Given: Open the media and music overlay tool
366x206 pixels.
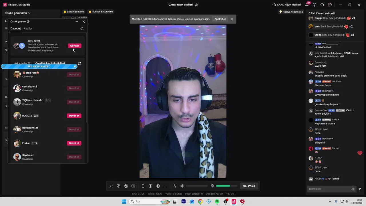Looking at the screenshot, I should [119, 186].
